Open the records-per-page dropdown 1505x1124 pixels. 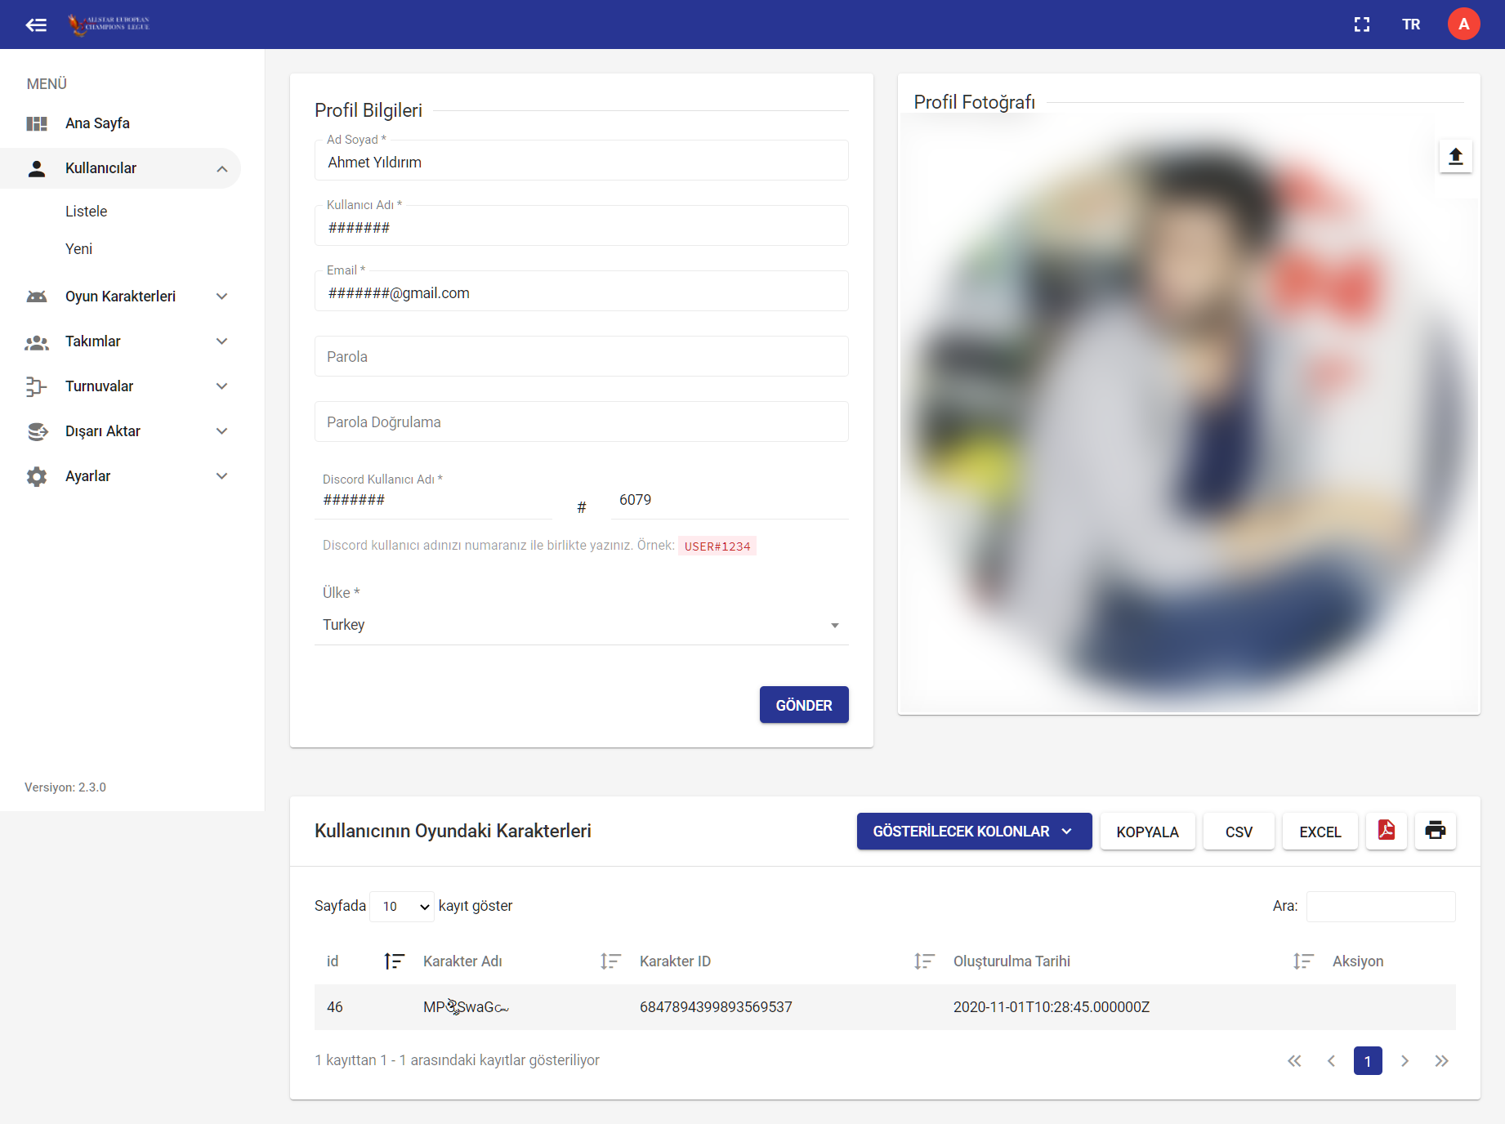(402, 907)
